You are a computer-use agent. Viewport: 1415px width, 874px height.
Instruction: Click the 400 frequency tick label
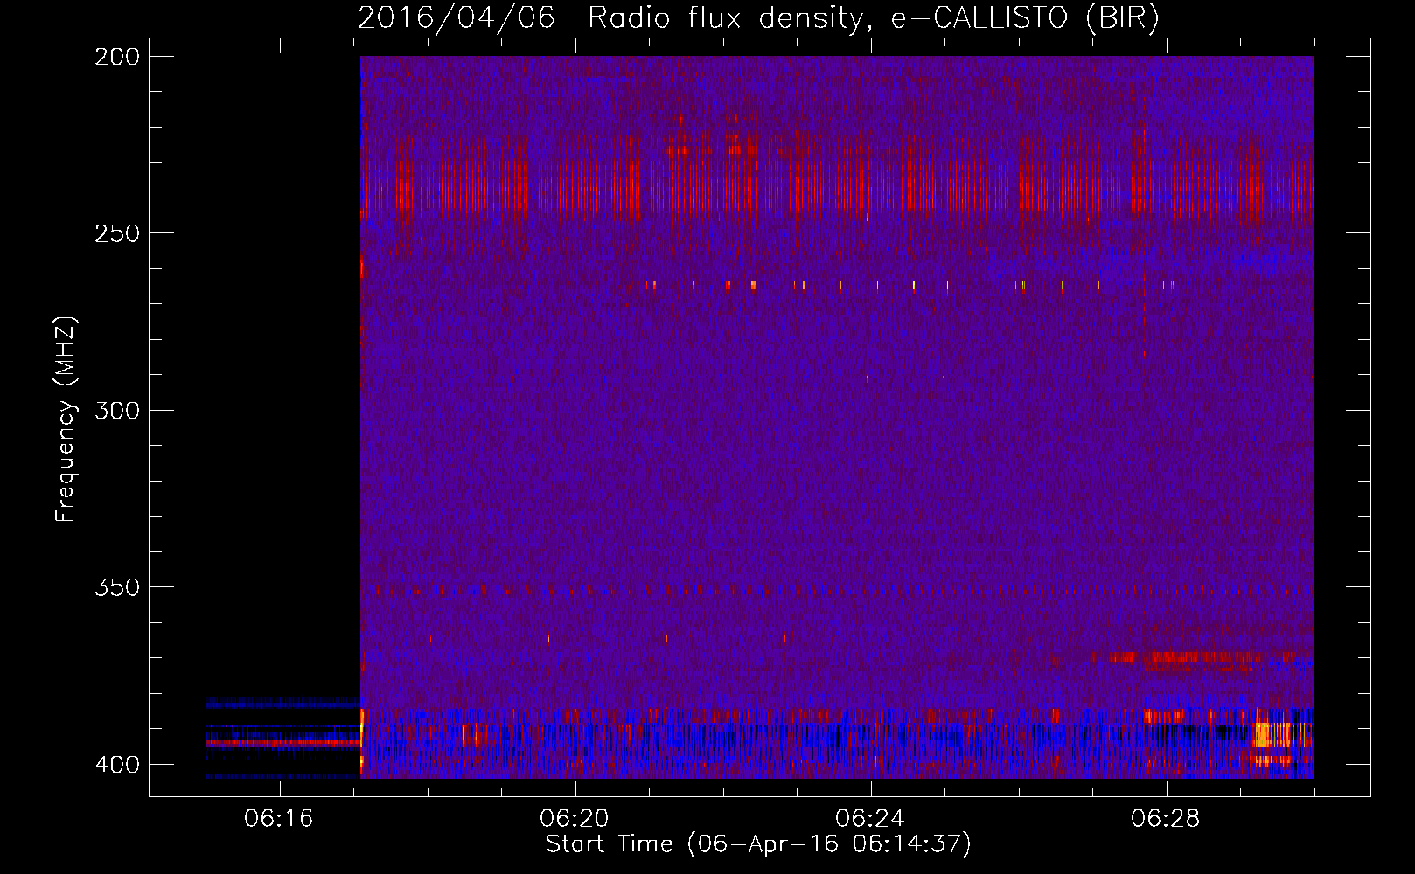click(x=117, y=765)
